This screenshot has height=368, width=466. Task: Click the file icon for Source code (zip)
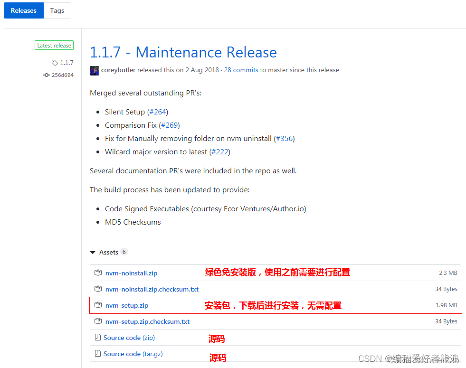tap(97, 337)
